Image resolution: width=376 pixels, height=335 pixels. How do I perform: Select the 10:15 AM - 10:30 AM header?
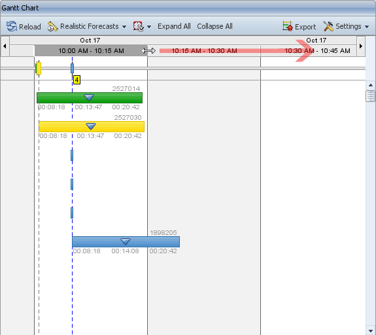click(204, 50)
